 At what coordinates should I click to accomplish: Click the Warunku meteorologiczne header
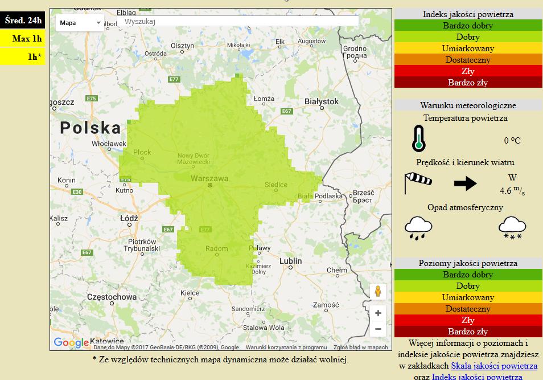[468, 105]
